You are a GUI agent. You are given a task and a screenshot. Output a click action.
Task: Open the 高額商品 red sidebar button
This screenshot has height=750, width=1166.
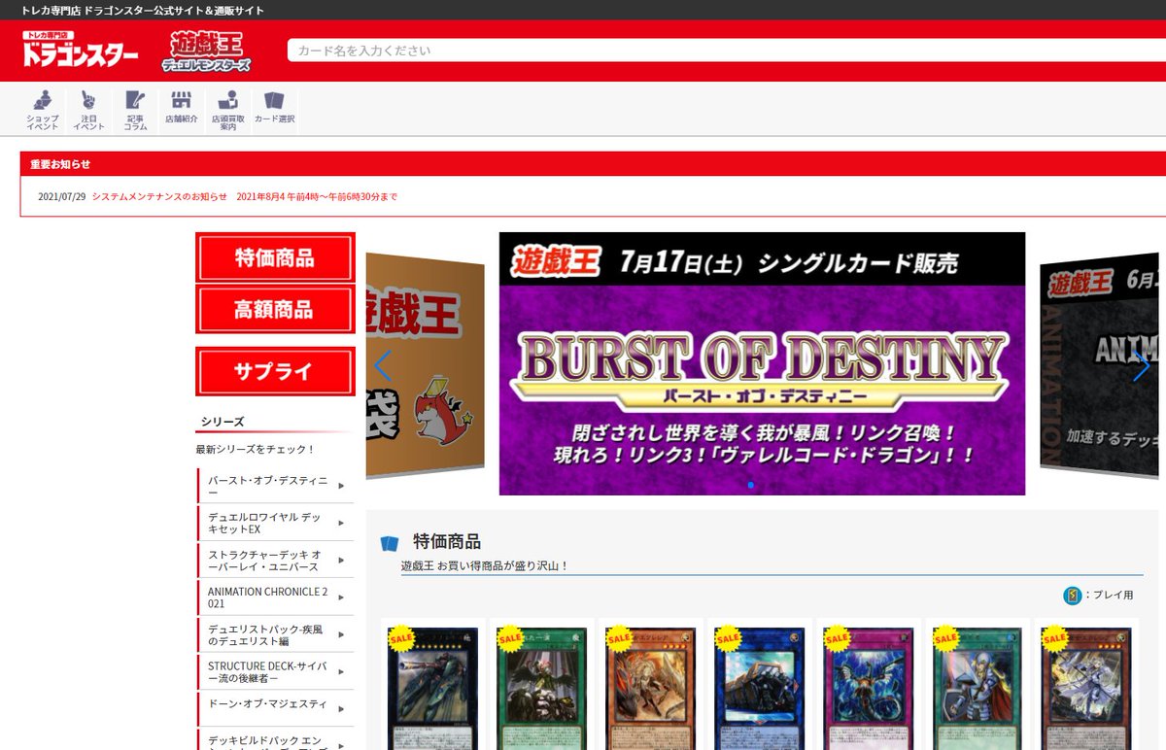tap(275, 310)
